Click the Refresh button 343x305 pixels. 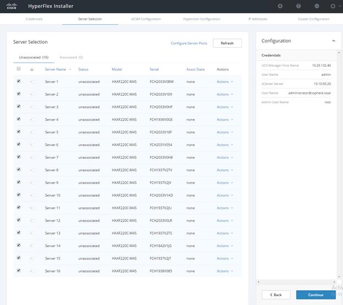click(x=227, y=43)
